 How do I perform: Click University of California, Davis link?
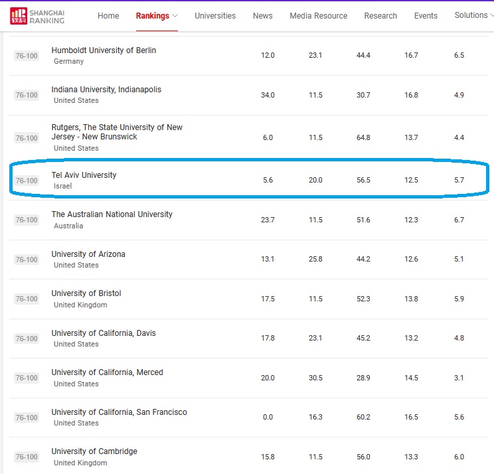104,333
